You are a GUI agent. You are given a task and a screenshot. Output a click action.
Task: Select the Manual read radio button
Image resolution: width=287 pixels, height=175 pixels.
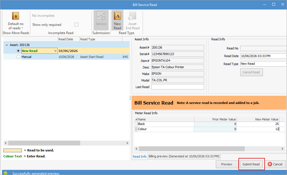[18, 57]
